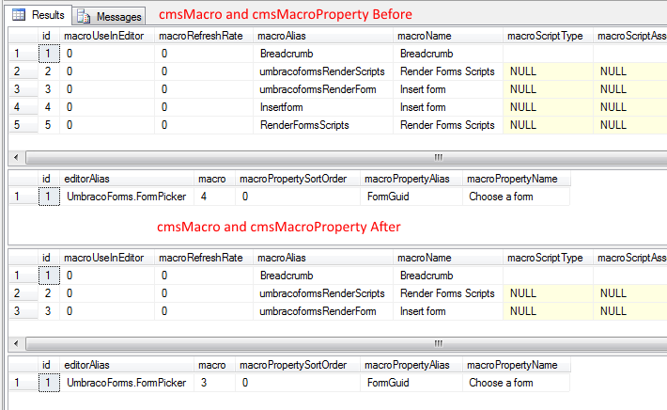Select row header 3 in After macro grid
The image size is (667, 410).
[23, 311]
